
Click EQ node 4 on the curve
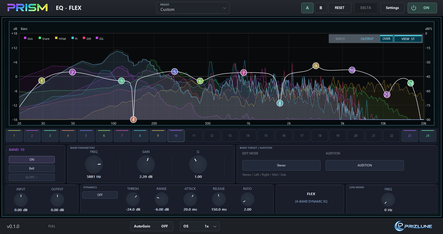pos(133,120)
